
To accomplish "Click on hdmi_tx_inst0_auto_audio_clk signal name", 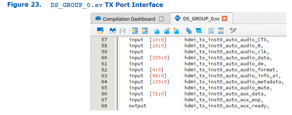I will click(x=226, y=52).
